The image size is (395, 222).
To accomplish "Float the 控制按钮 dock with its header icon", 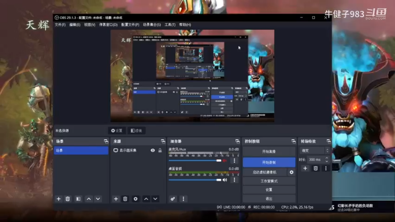I will tap(293, 141).
